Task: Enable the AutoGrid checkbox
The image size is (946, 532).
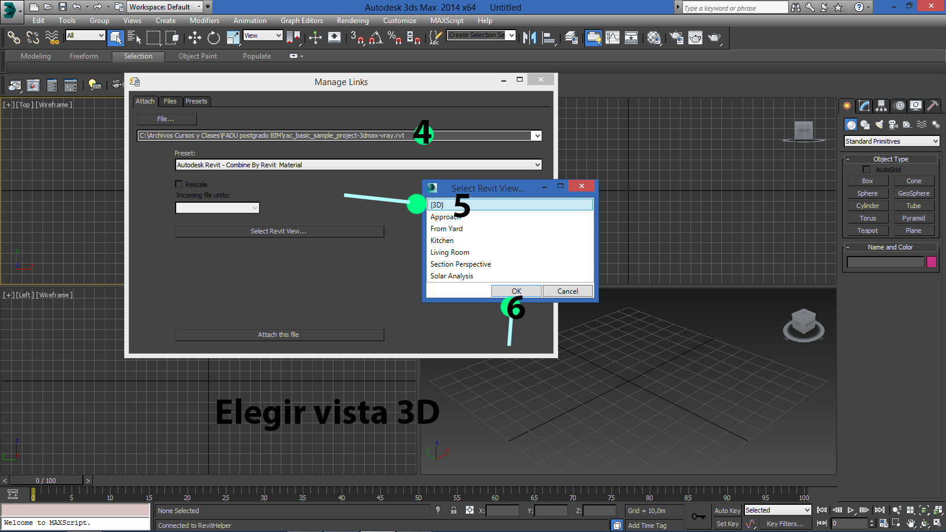Action: coord(867,169)
